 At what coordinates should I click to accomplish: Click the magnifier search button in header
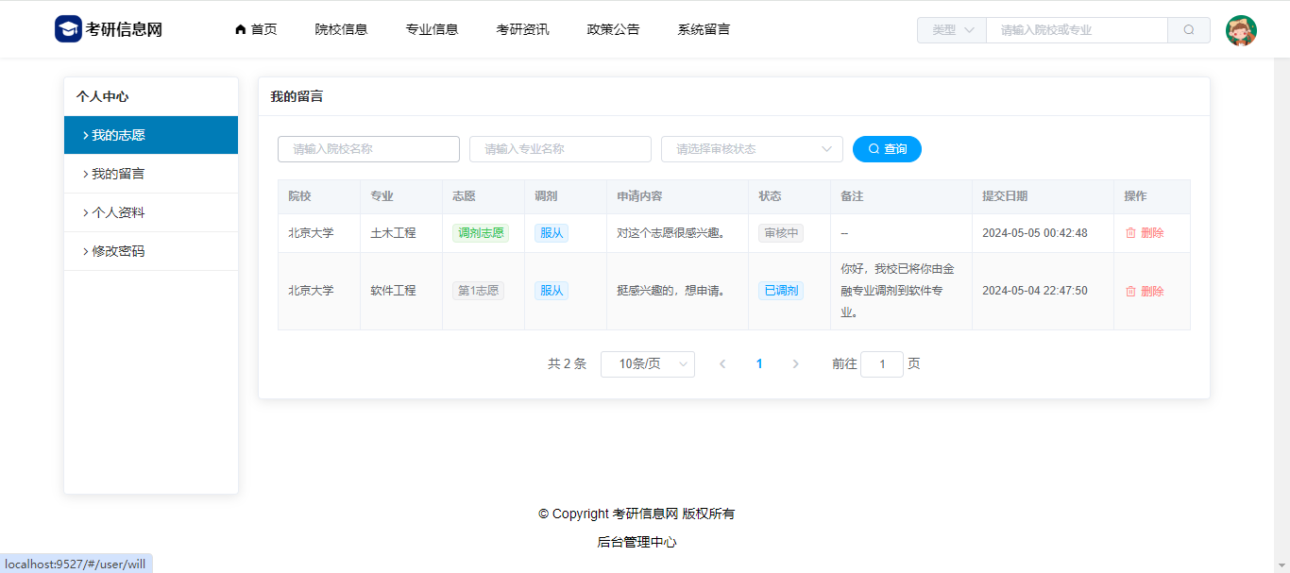point(1189,30)
